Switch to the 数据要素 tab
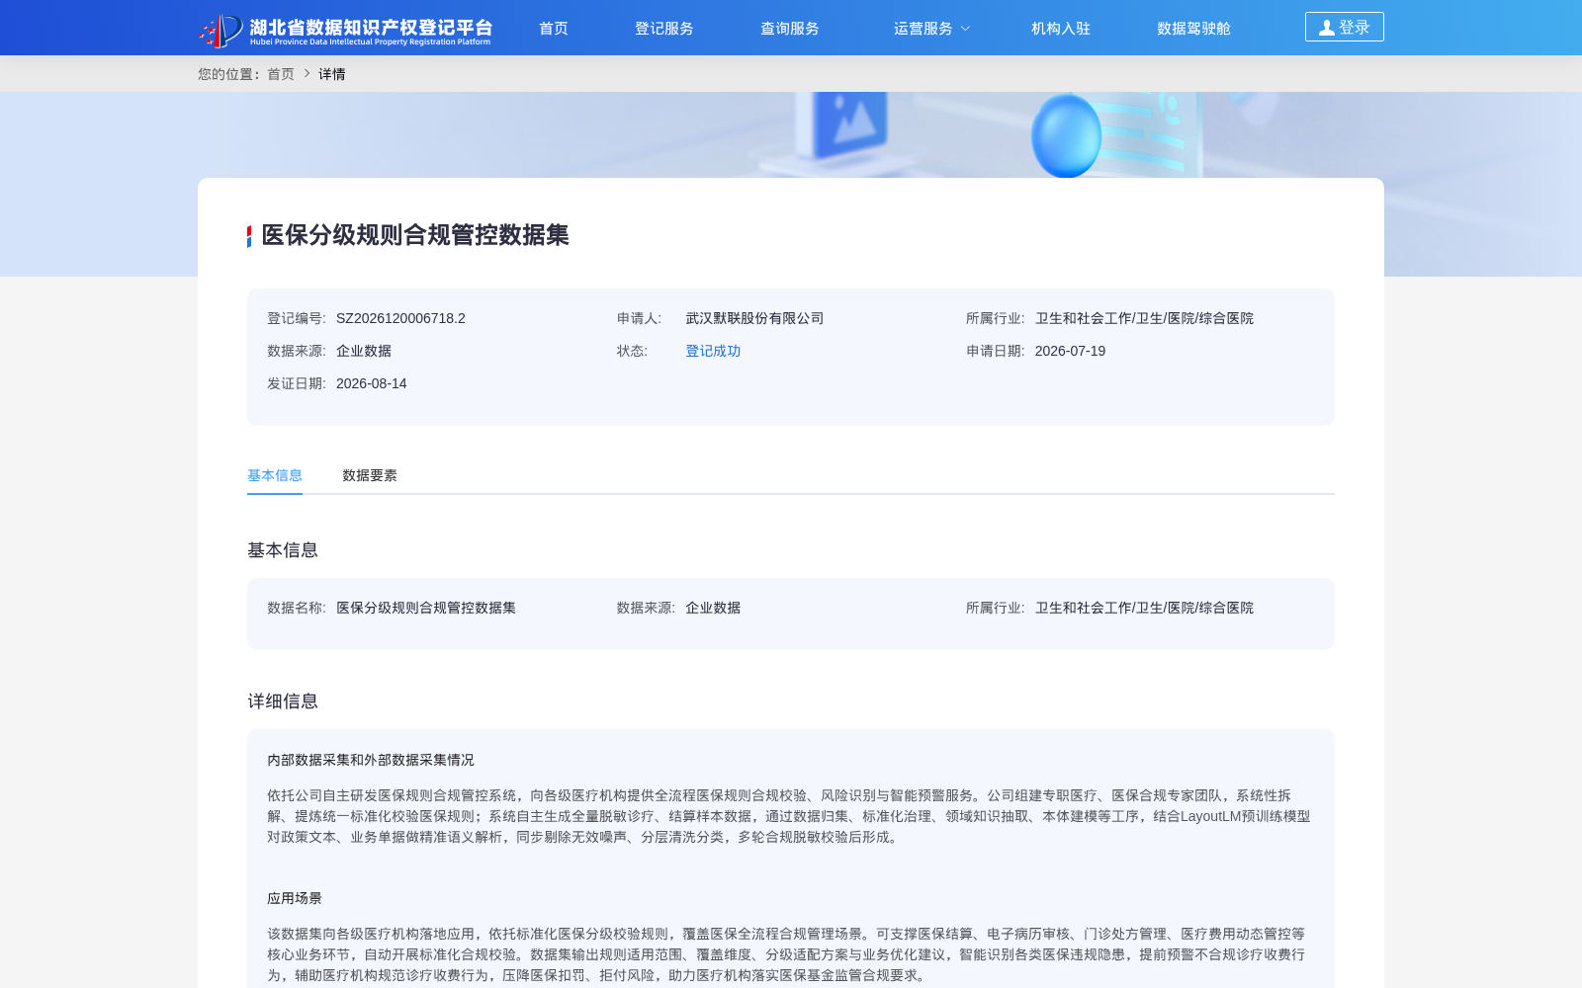This screenshot has width=1582, height=988. pos(370,475)
